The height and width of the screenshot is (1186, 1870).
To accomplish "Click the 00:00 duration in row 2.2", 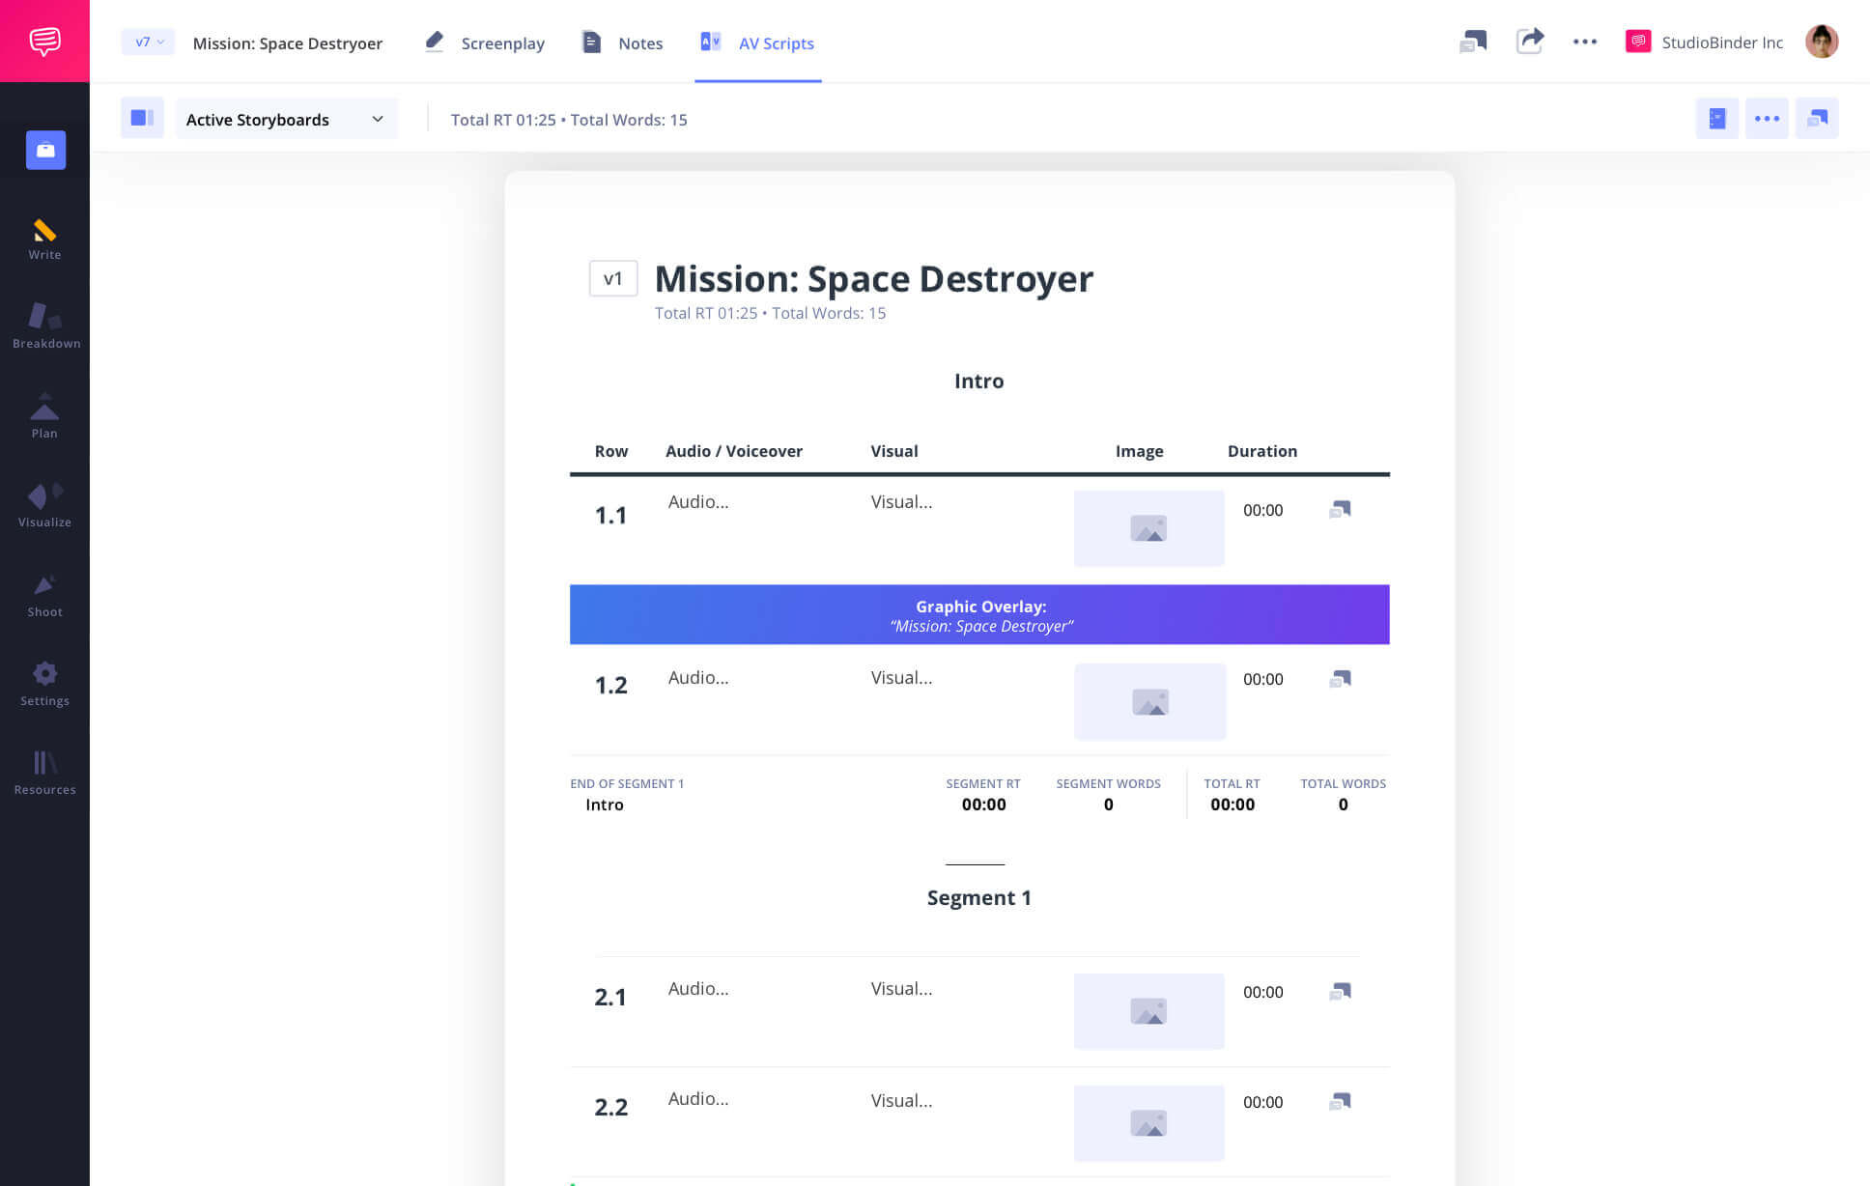I will (1262, 1102).
